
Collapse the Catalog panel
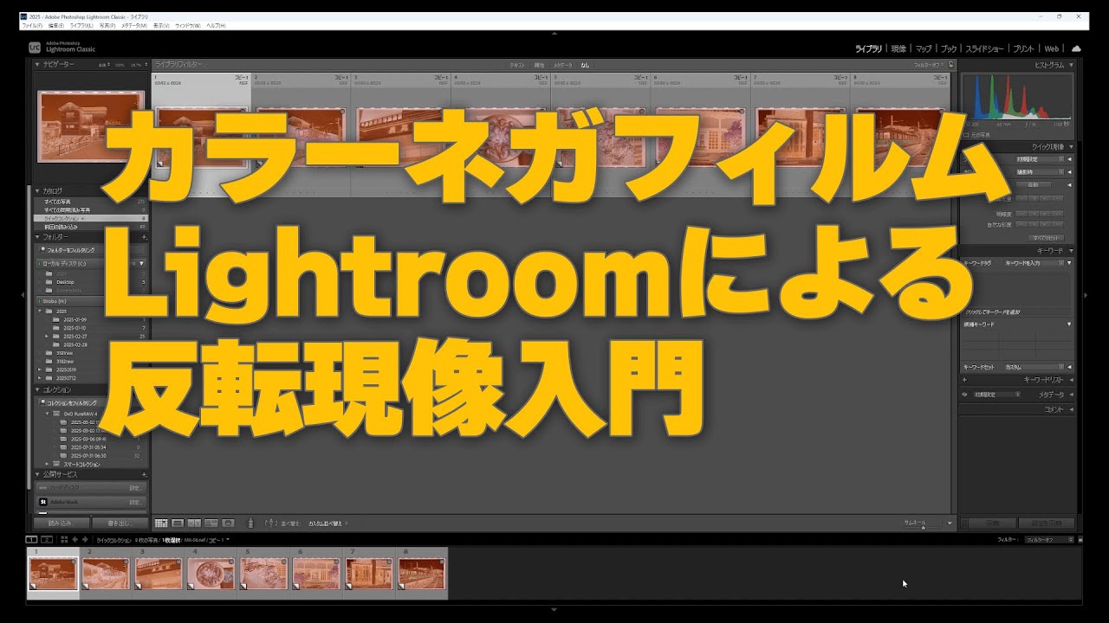[x=38, y=190]
